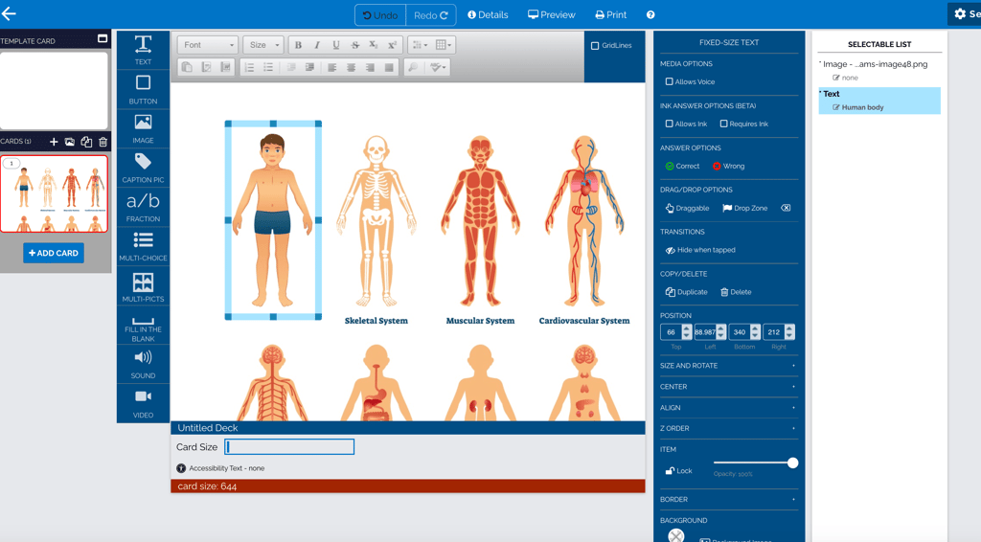The image size is (981, 542).
Task: Open the Preview menu item
Action: [551, 15]
